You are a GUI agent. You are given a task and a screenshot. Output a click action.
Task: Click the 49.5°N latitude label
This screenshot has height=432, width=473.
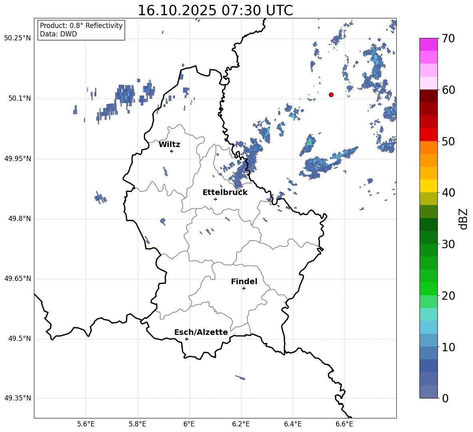coord(20,338)
